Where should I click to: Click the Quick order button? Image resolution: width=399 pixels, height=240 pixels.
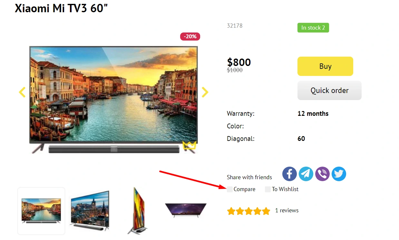point(329,90)
